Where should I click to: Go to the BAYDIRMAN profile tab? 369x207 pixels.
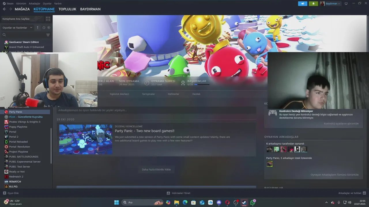click(x=90, y=9)
